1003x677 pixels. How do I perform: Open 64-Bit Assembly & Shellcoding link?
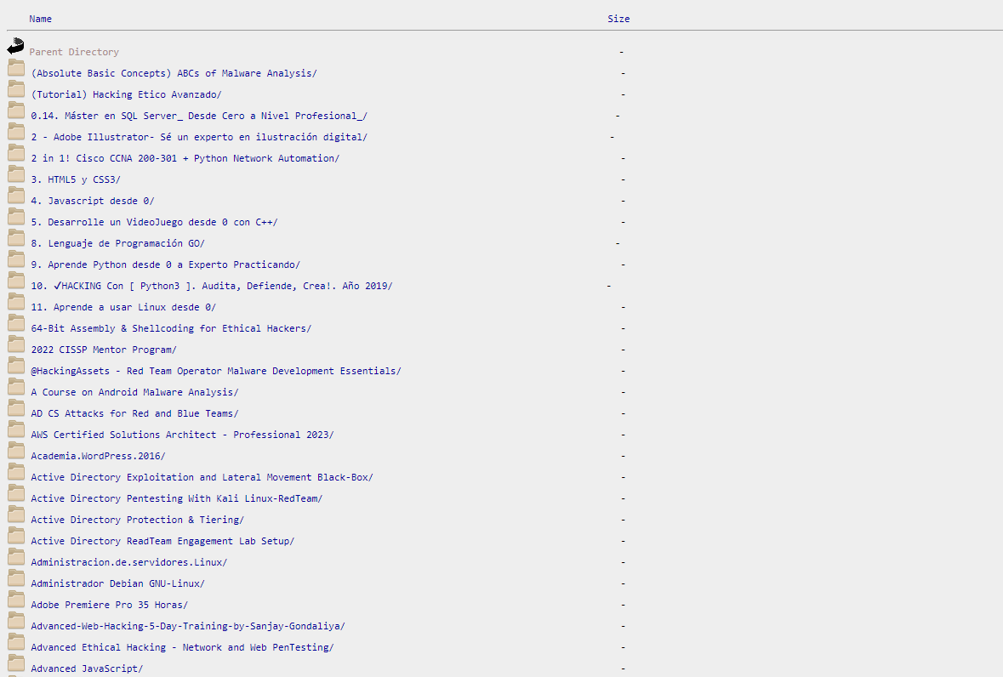(171, 328)
